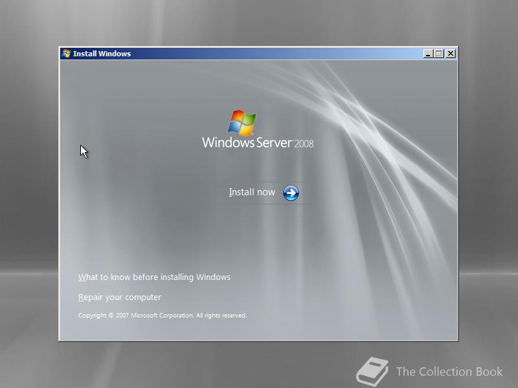Click the Install now text label
The width and height of the screenshot is (518, 388).
(x=252, y=192)
